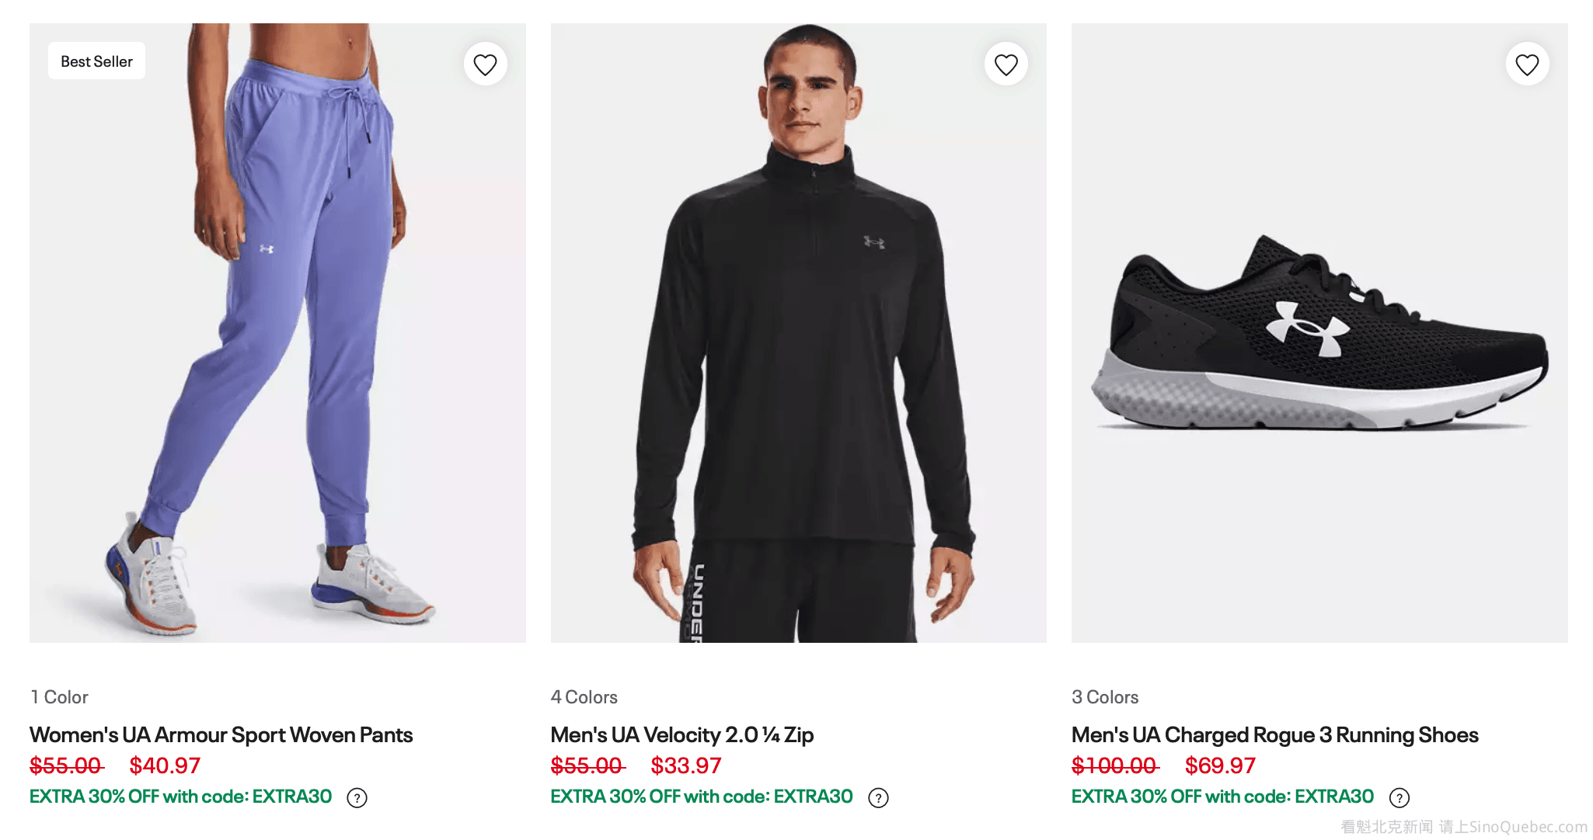Viewport: 1593px width, 840px height.
Task: Click the question mark beside Velocity Zip promo
Action: tap(878, 797)
